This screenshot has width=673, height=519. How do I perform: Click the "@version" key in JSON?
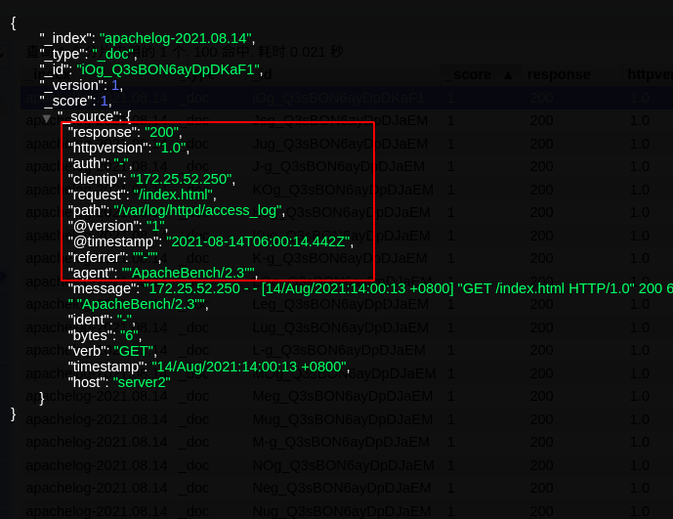point(105,226)
